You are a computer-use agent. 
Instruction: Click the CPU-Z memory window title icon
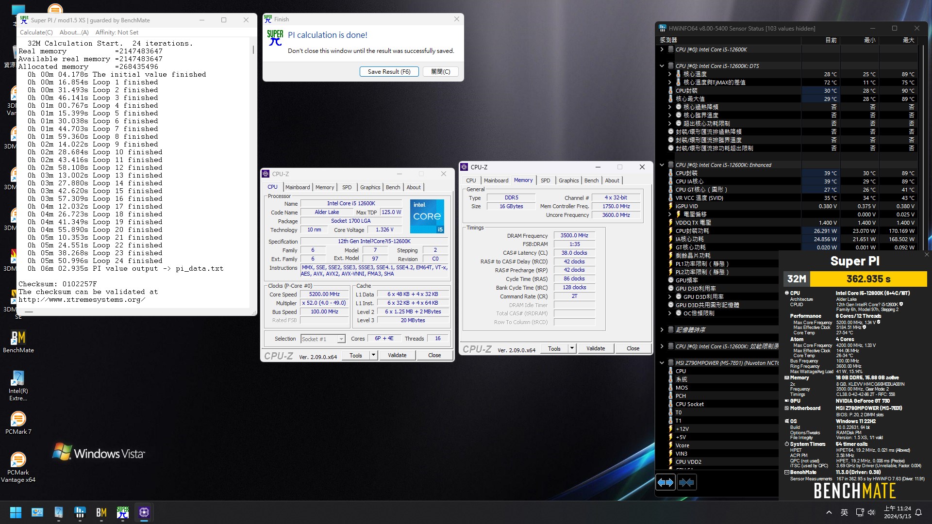click(464, 167)
